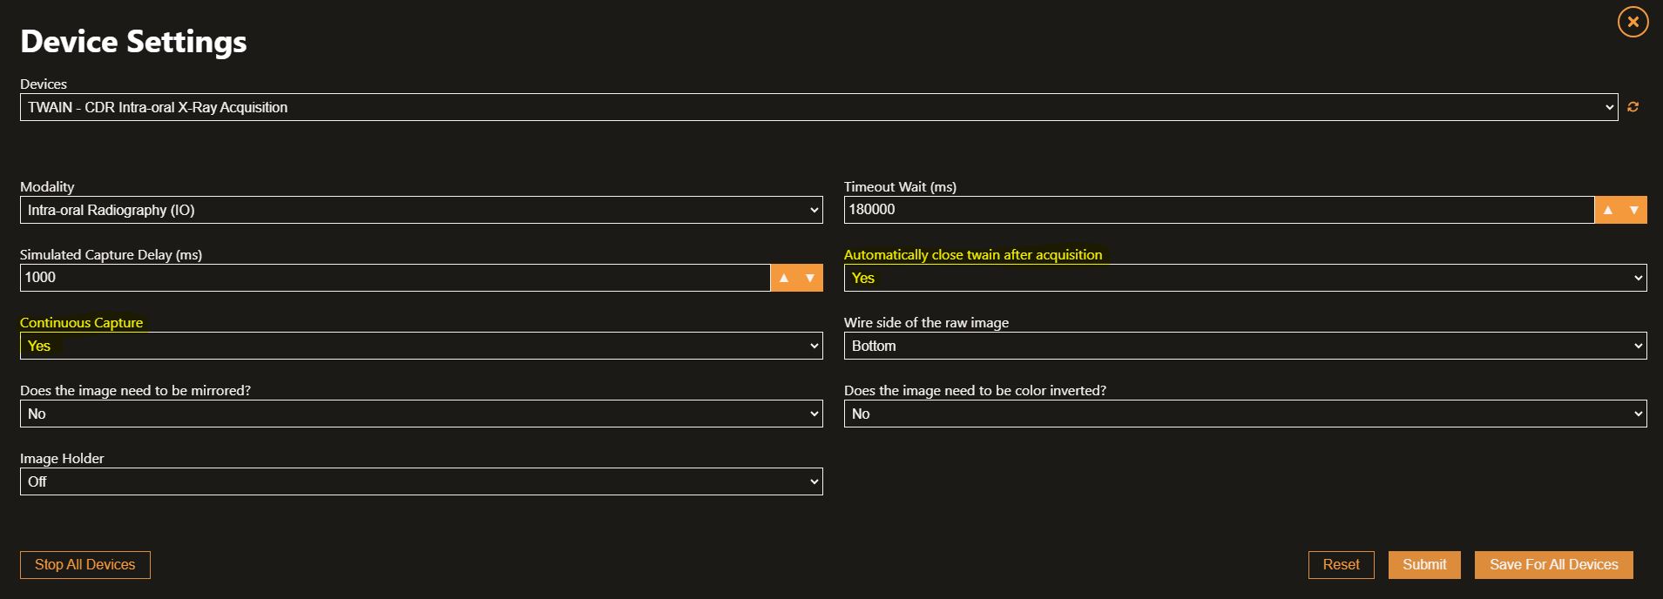Expand the Modality dropdown

pyautogui.click(x=422, y=210)
